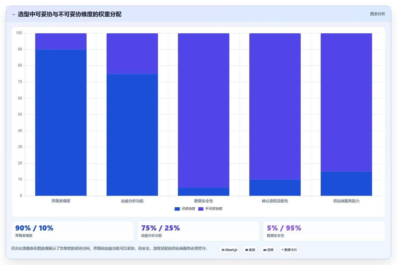Click the 数据安全性 caption under 5% / 95%
Viewport: 397px width, 265px height.
pyautogui.click(x=275, y=236)
